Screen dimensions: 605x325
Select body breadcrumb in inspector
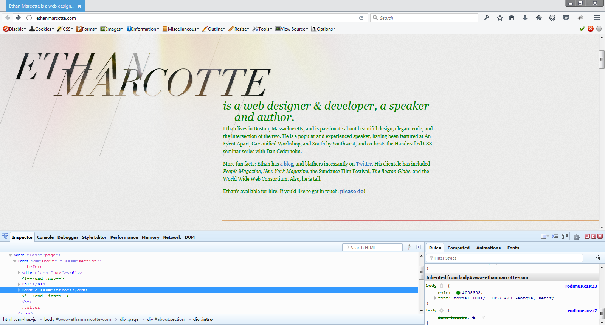coord(78,319)
